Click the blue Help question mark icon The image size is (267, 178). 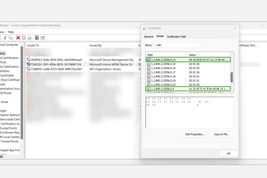(37, 38)
